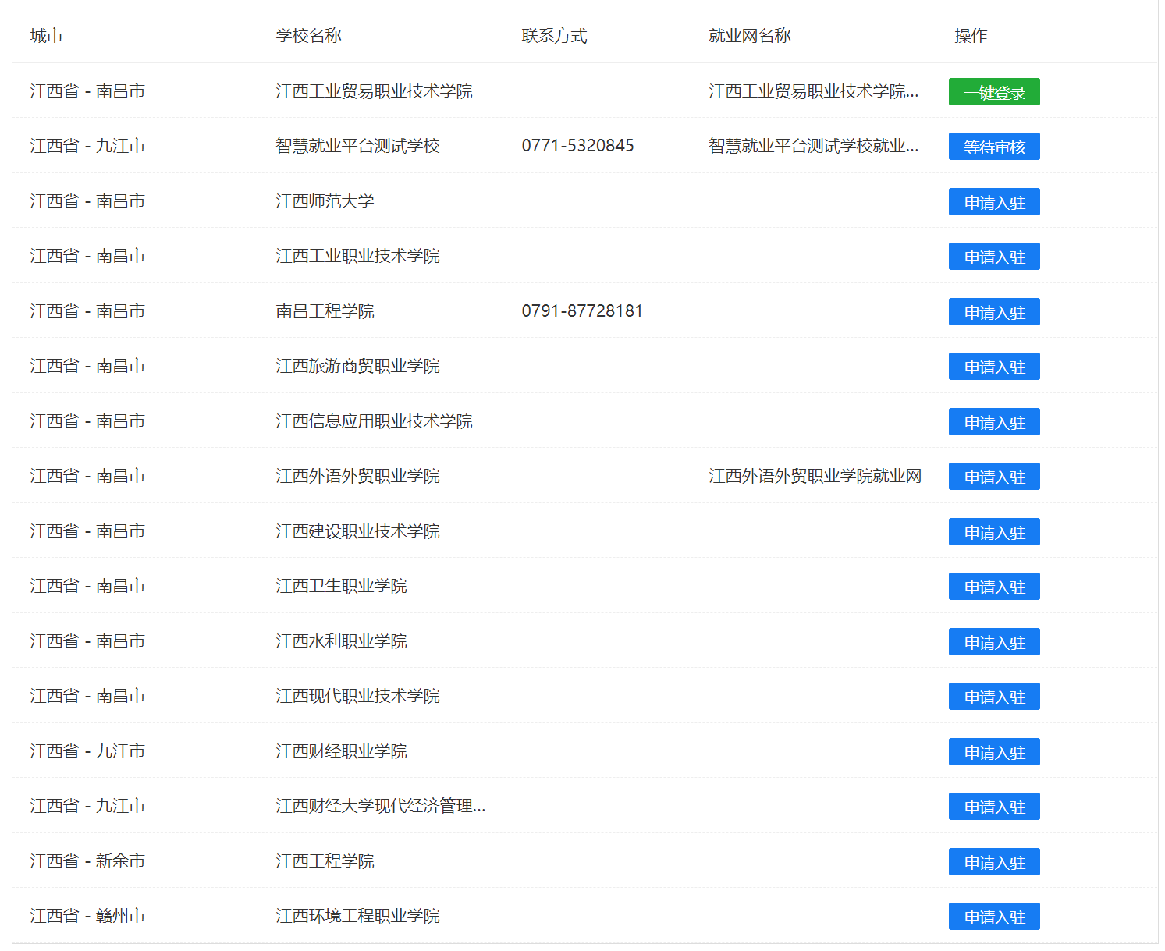
Task: Apply to join 江西现代职业技术学院
Action: pyautogui.click(x=994, y=697)
